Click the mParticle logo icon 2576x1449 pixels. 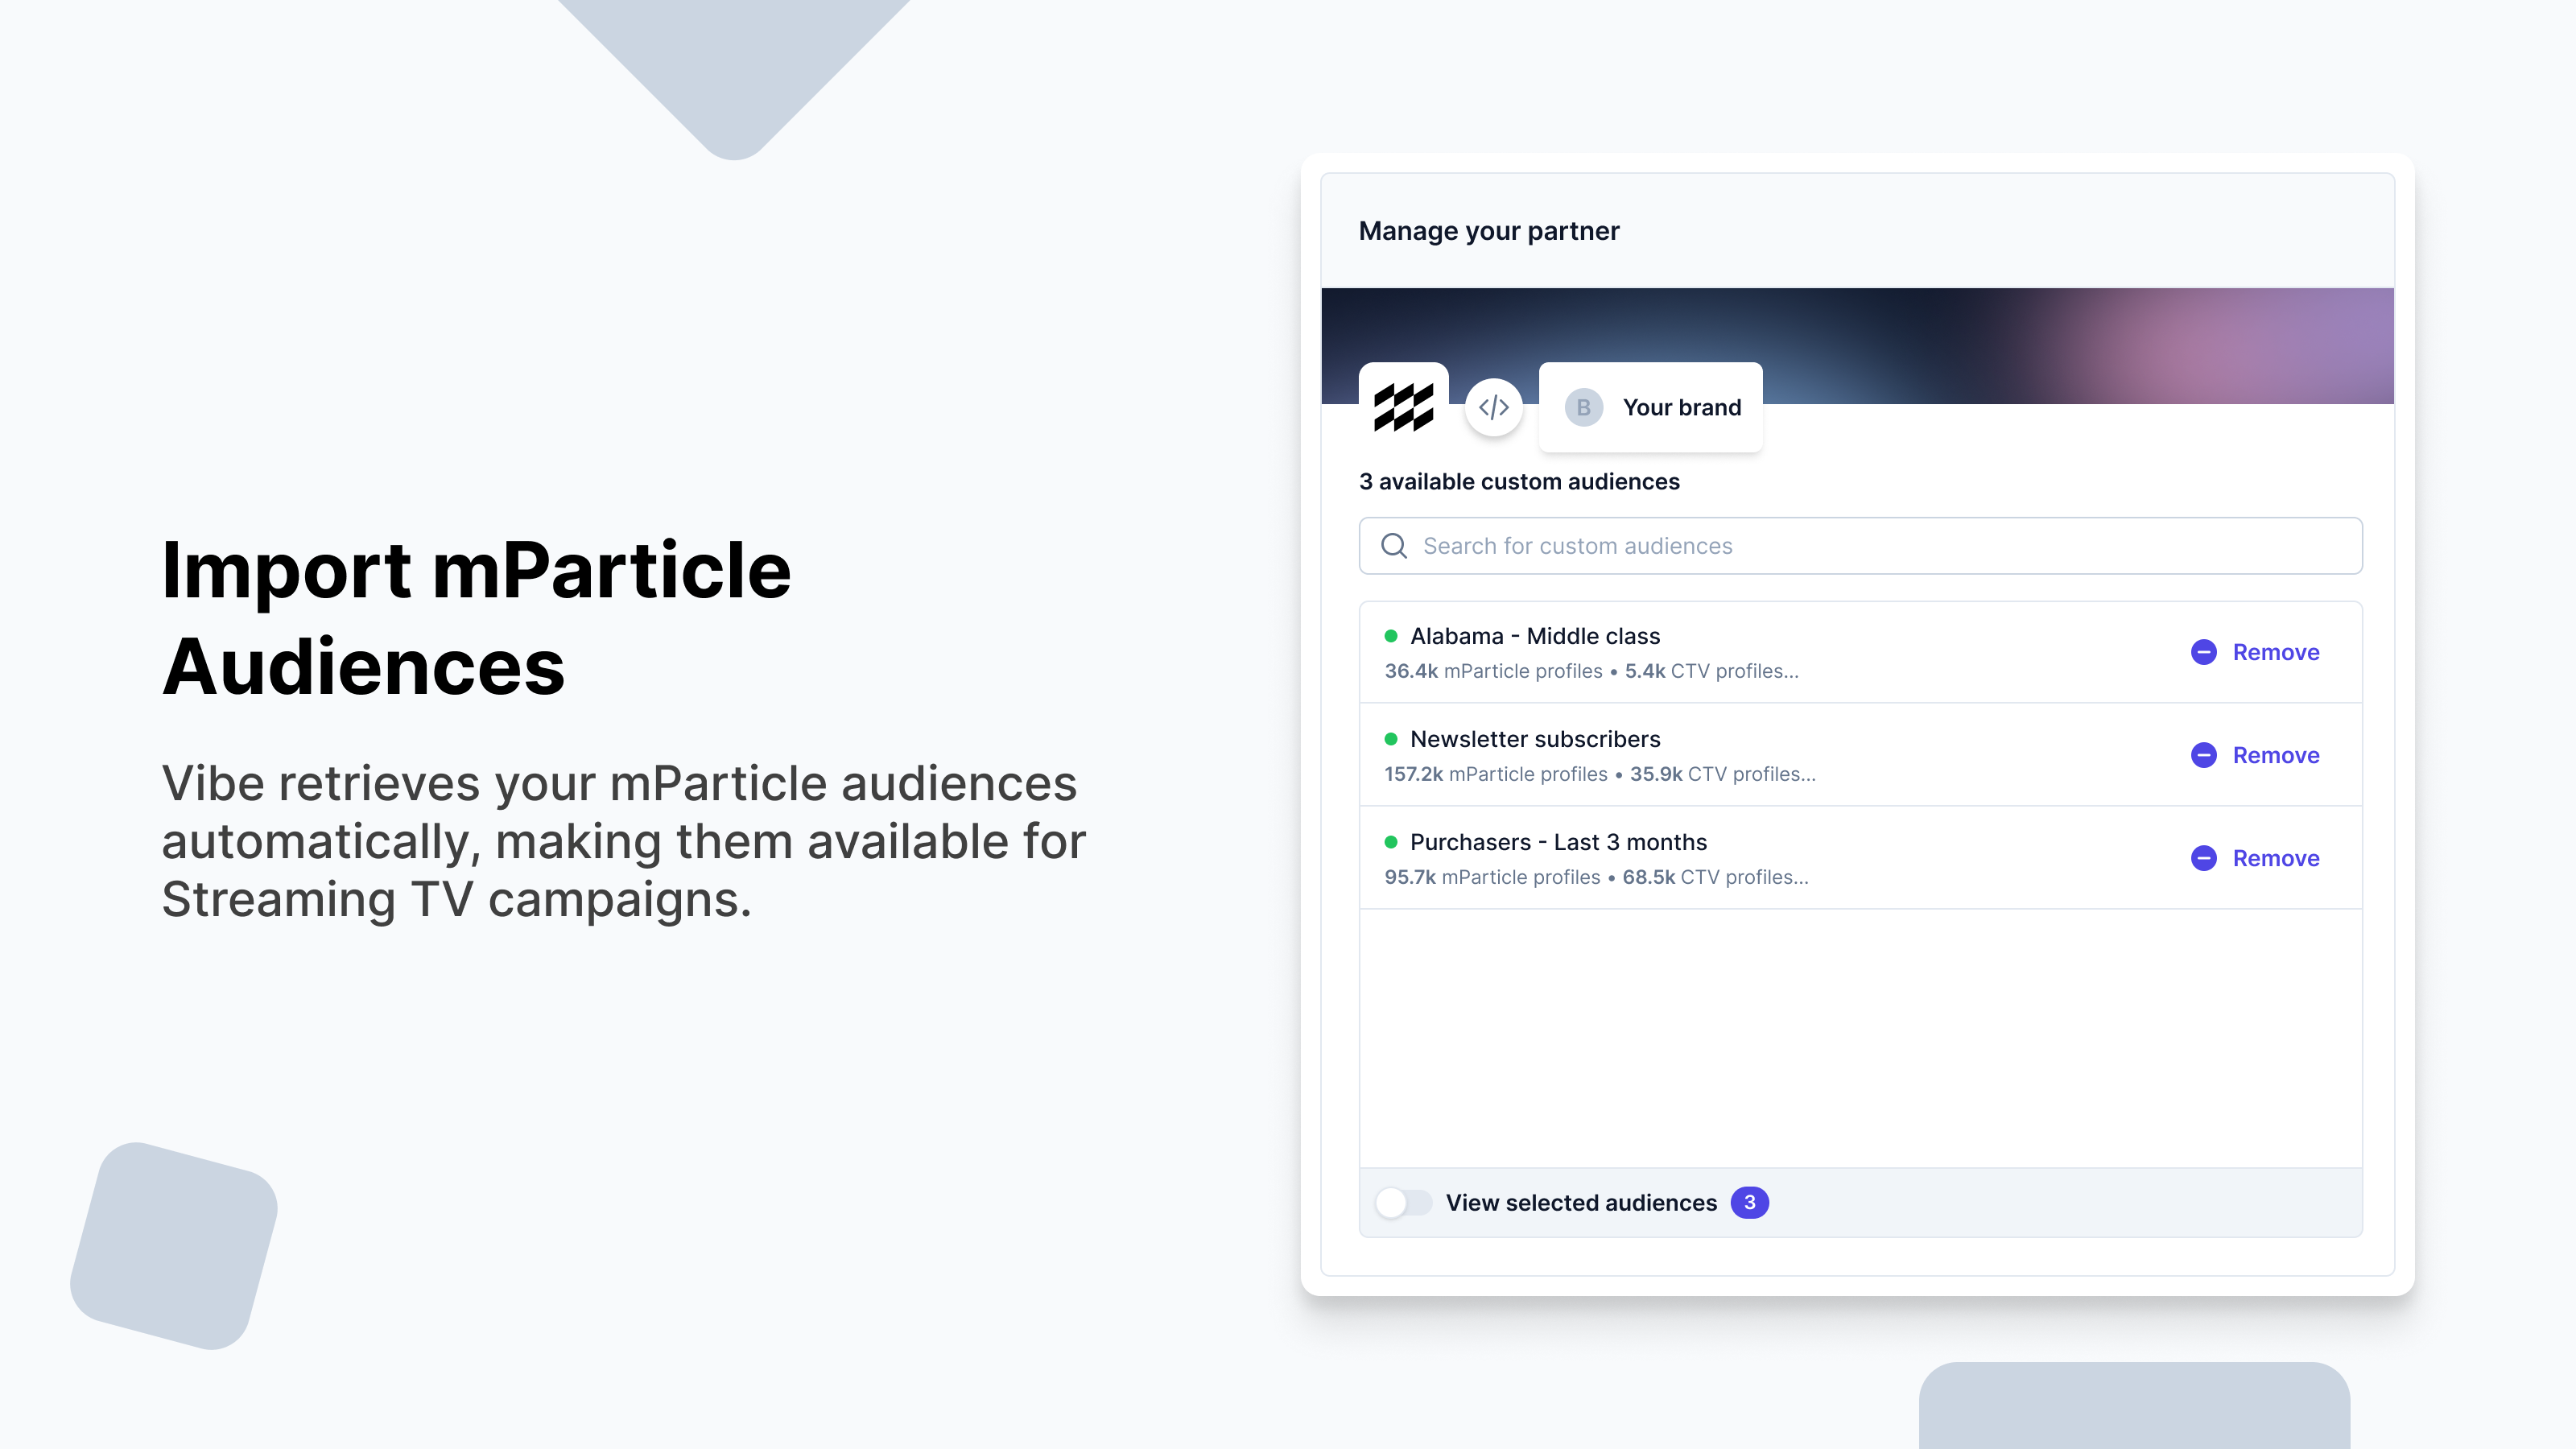pyautogui.click(x=1403, y=407)
